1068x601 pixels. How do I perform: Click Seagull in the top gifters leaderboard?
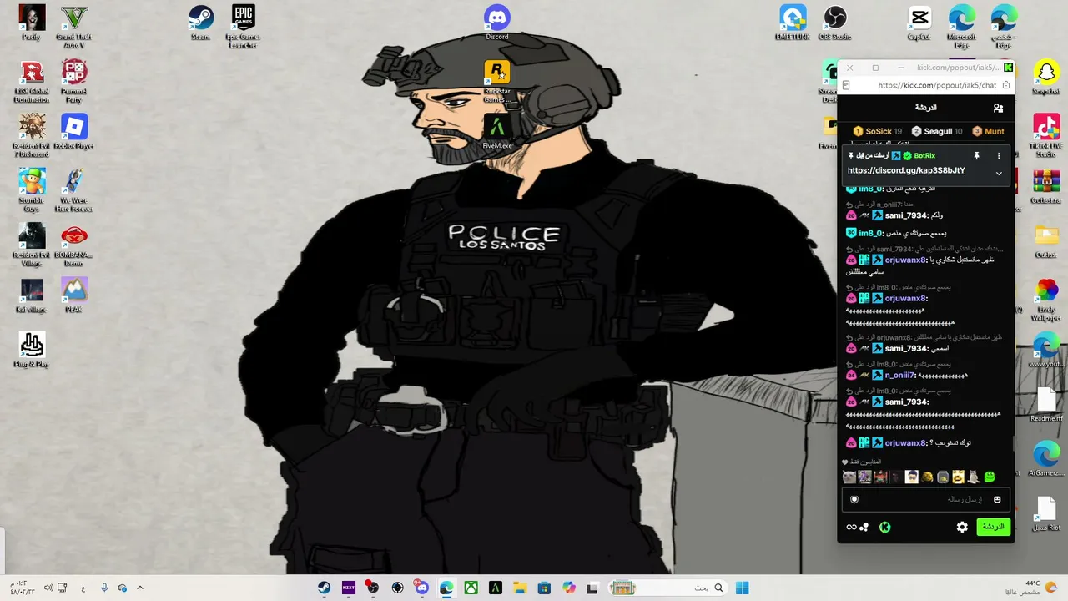tap(937, 131)
